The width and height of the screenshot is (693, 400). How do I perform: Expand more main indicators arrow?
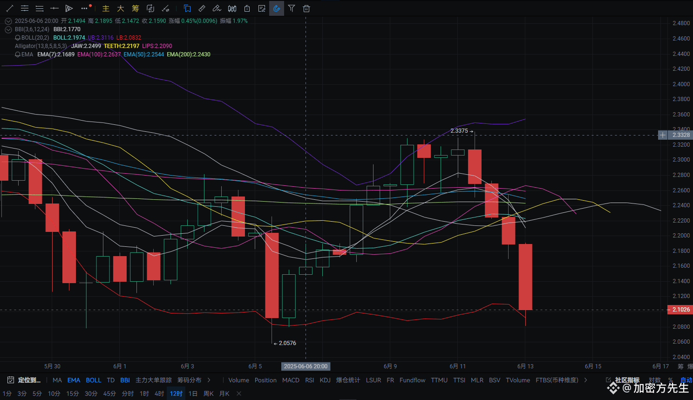(x=209, y=380)
